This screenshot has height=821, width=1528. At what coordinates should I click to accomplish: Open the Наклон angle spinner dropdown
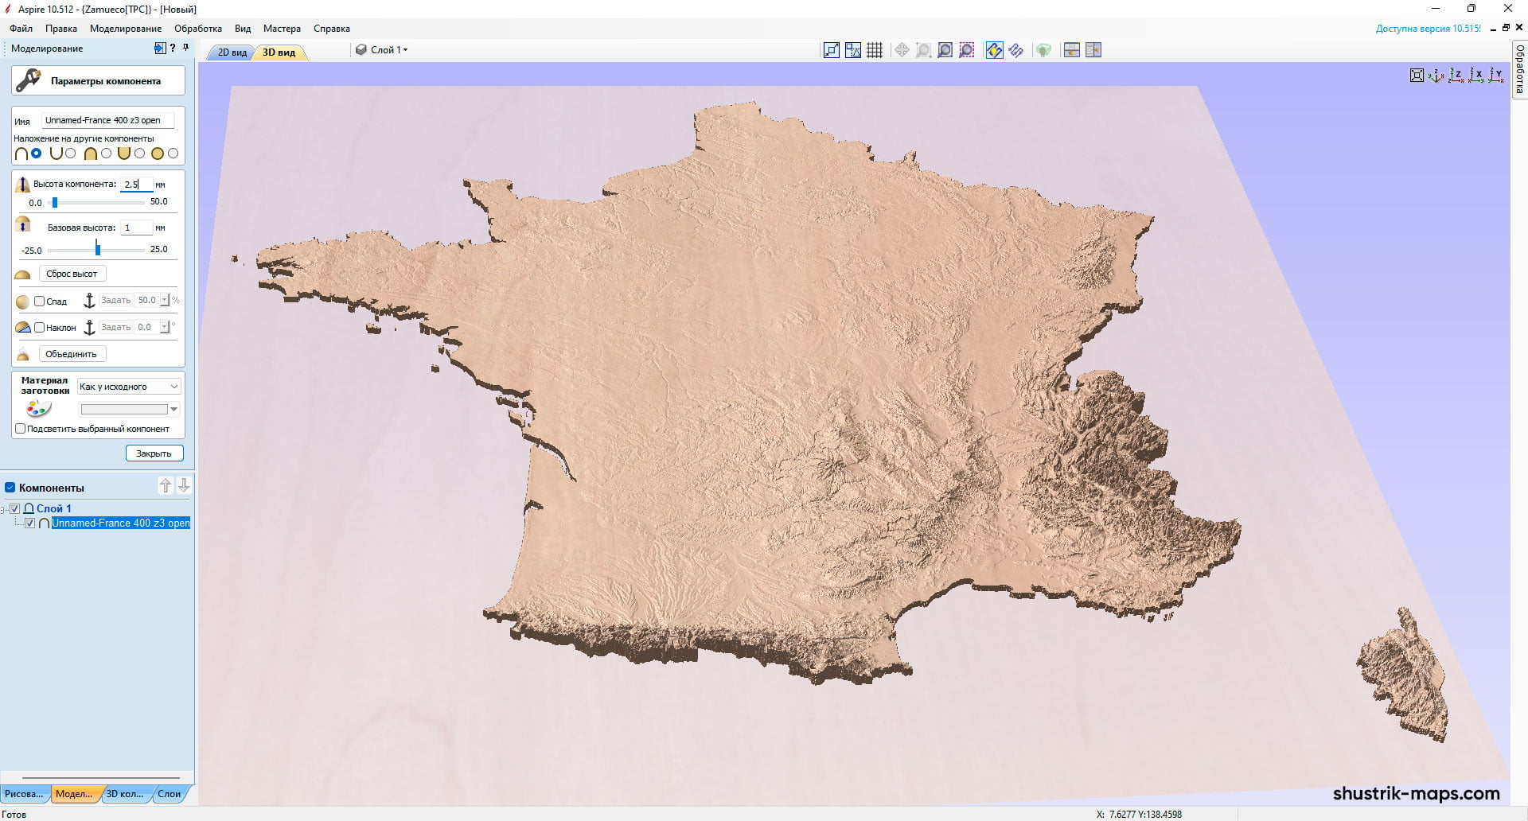point(165,327)
